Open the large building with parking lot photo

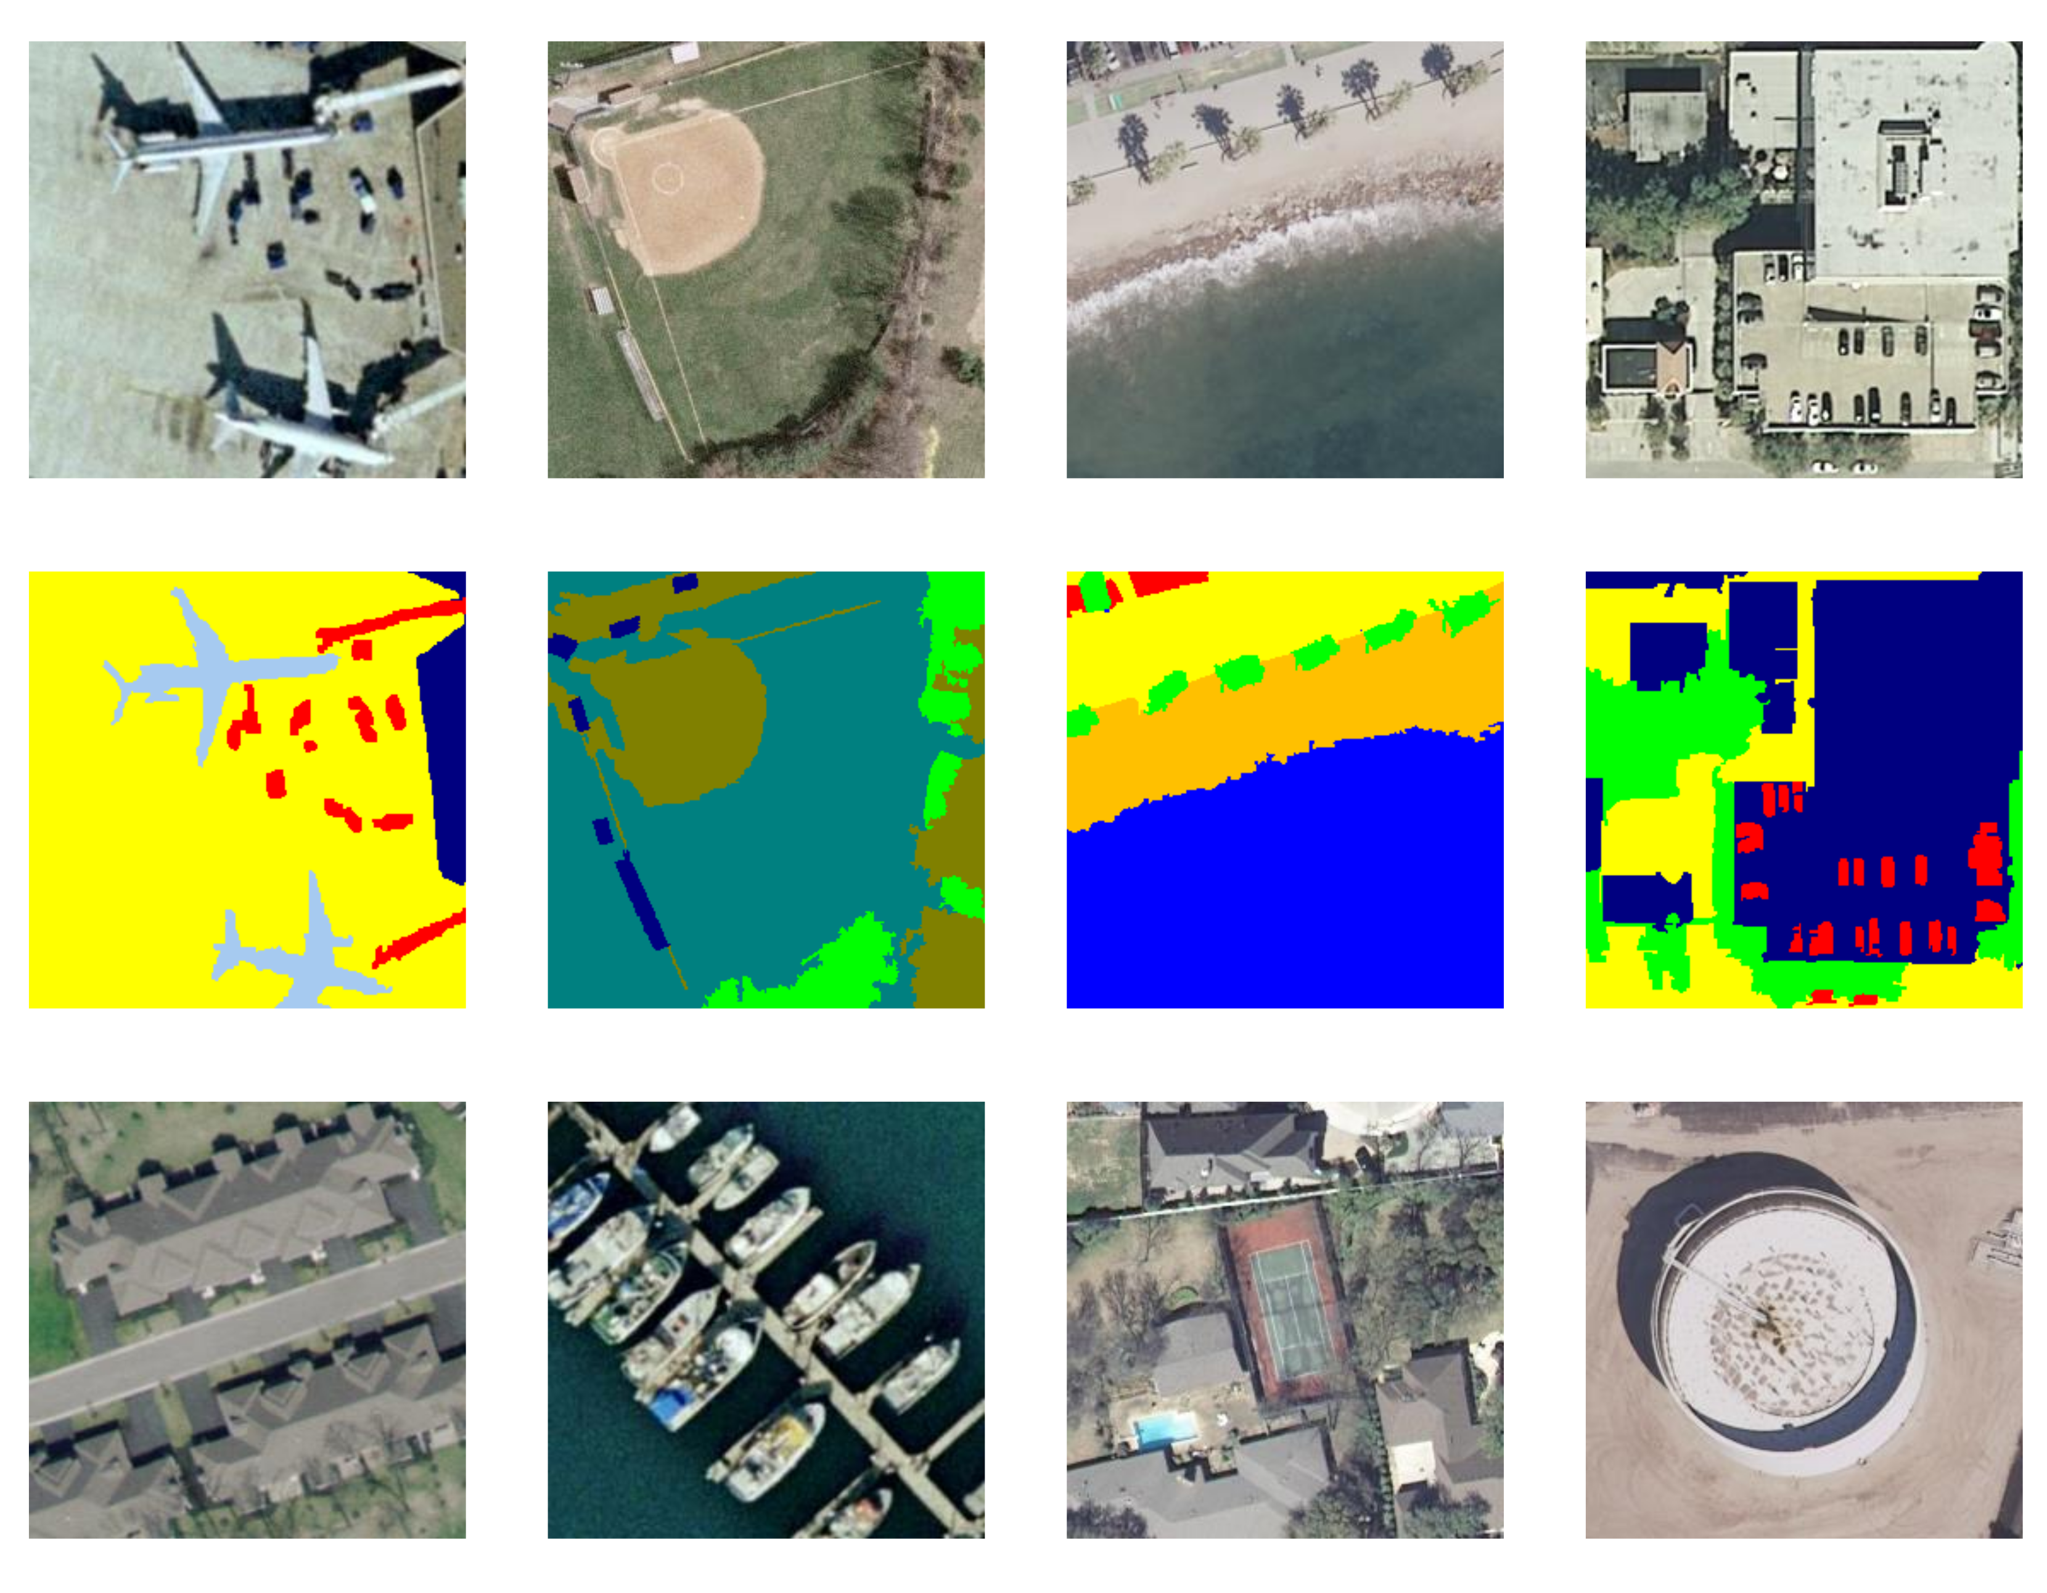[x=1803, y=260]
